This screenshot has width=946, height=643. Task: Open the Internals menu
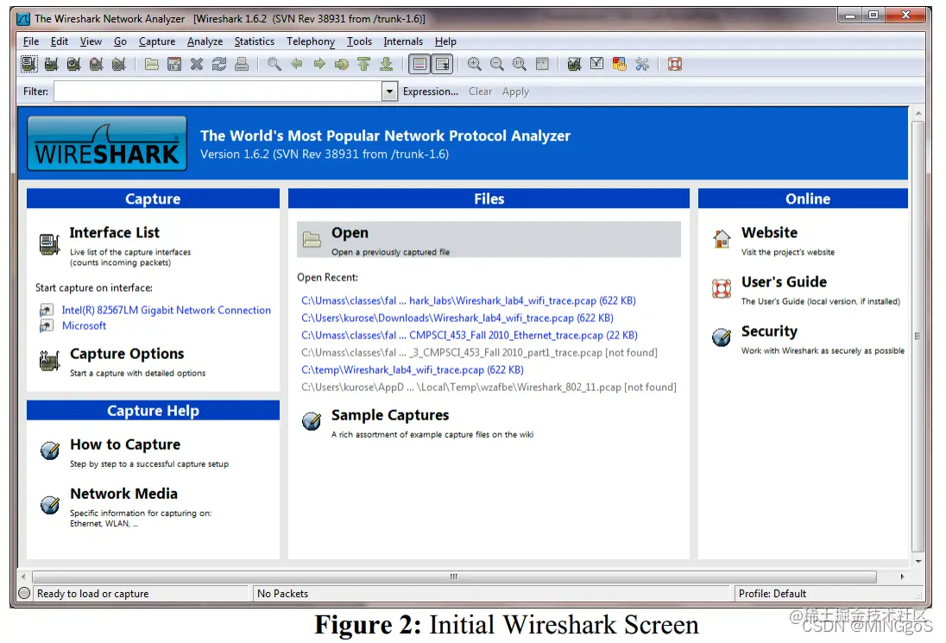click(x=403, y=41)
